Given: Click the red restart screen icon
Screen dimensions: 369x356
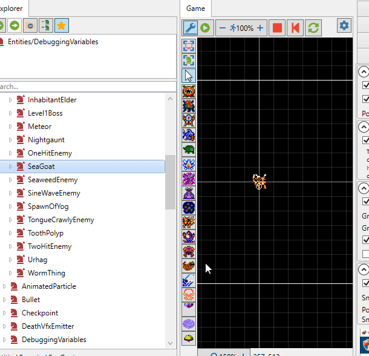Looking at the screenshot, I should point(295,28).
